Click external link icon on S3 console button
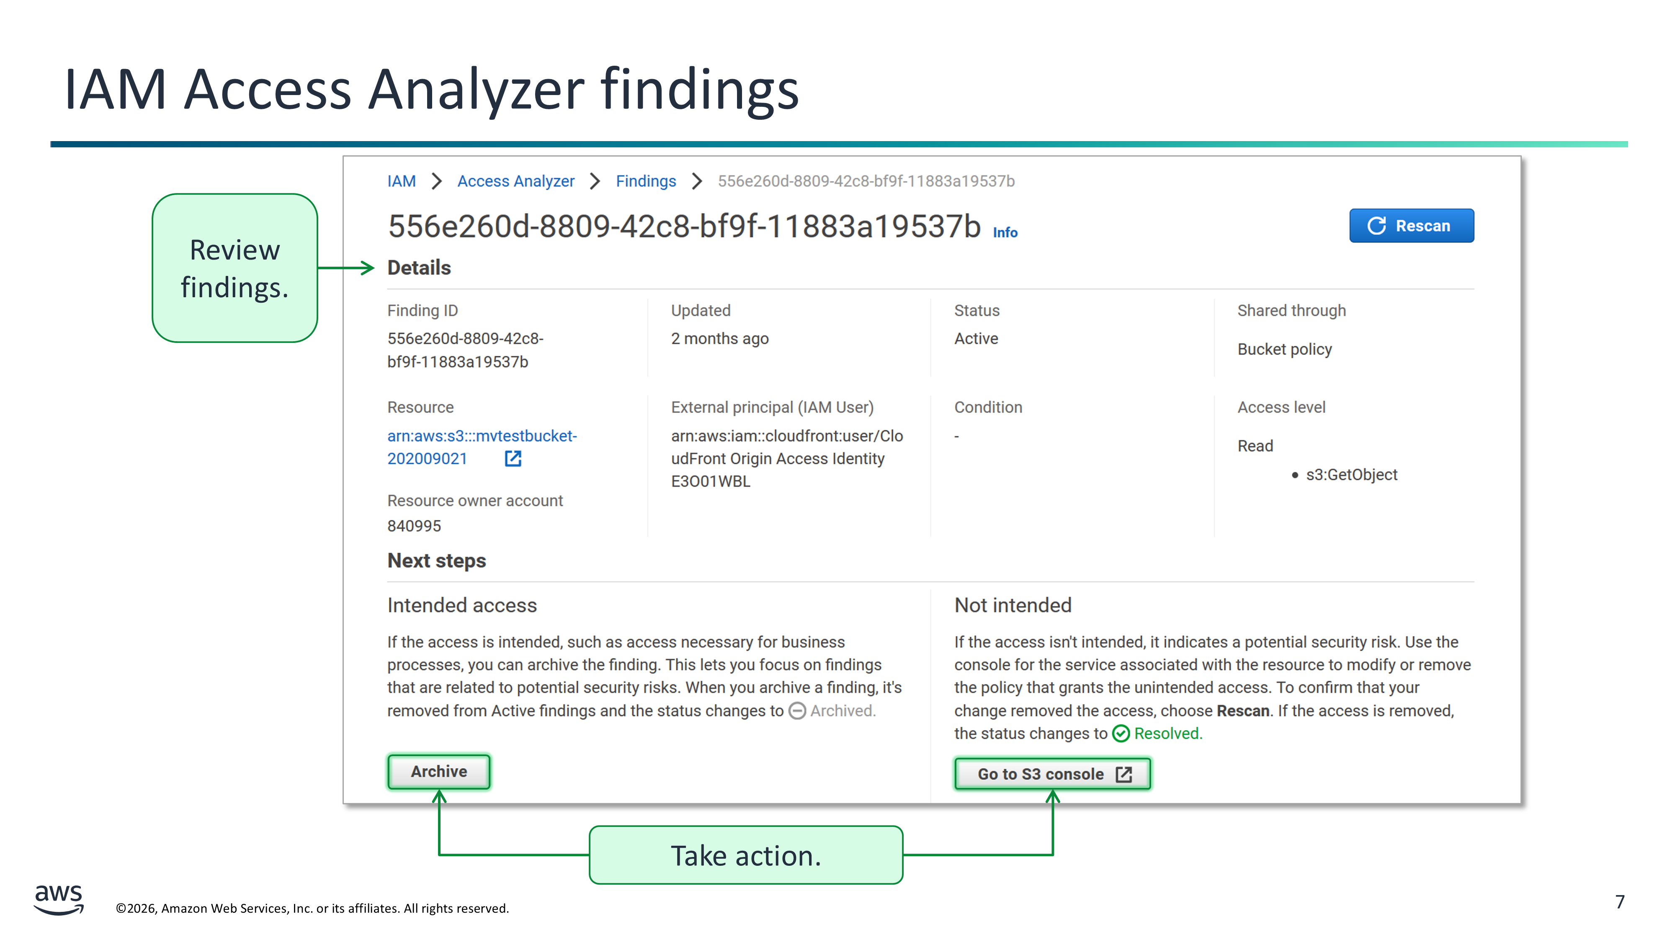The width and height of the screenshot is (1675, 942). [x=1124, y=774]
